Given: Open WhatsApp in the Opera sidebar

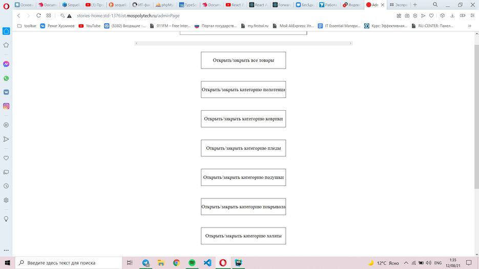Looking at the screenshot, I should point(6,78).
